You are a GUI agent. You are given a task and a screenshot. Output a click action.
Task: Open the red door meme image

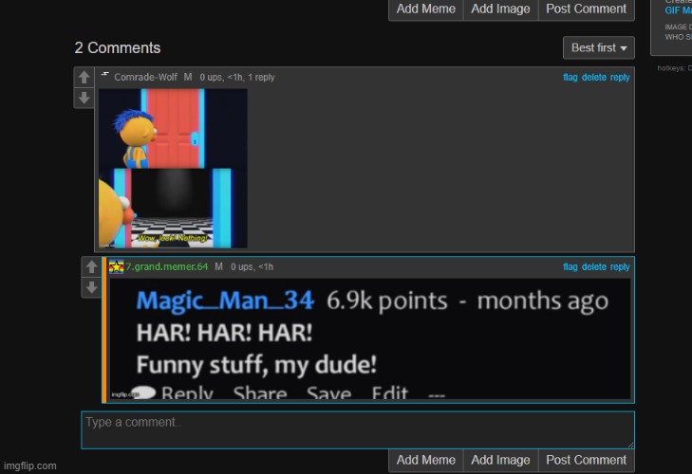[173, 169]
